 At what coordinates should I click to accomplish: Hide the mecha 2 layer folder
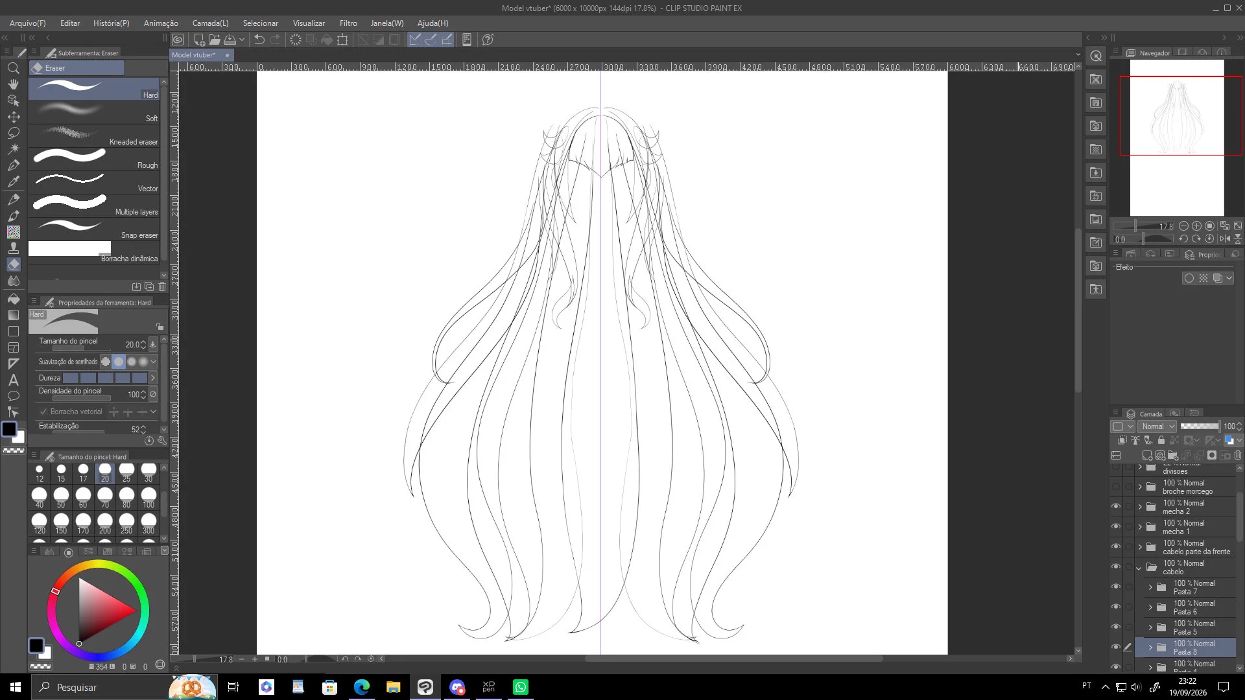1116,507
